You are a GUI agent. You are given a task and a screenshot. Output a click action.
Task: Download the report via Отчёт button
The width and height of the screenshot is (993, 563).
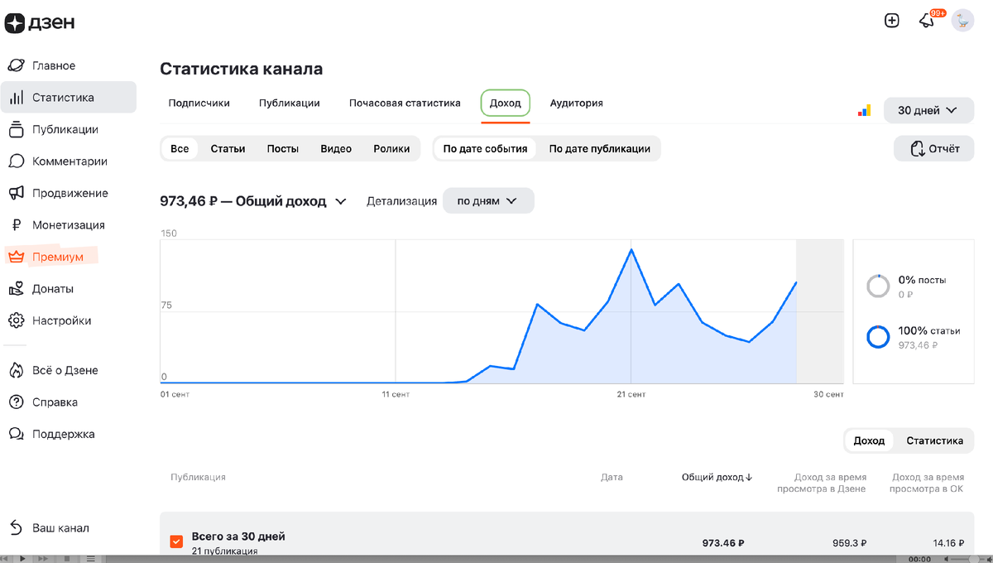(x=934, y=149)
